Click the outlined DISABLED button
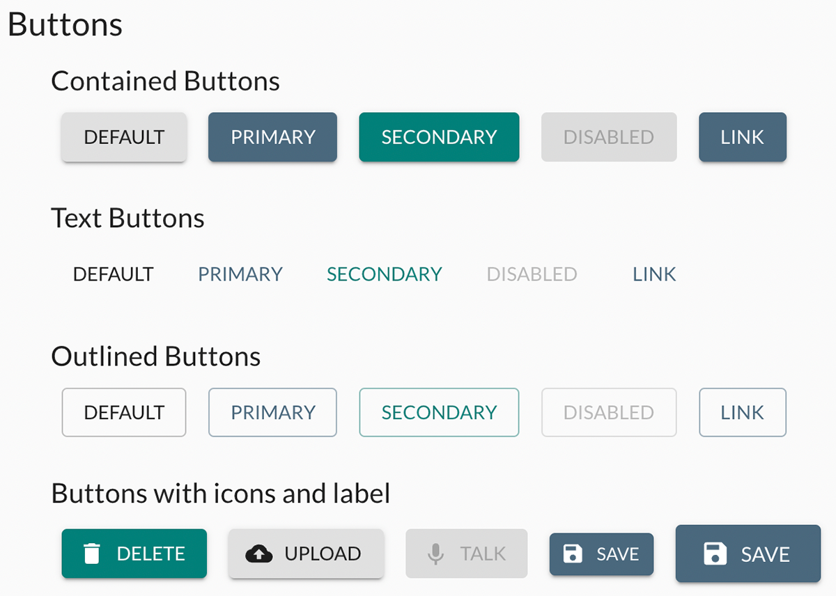Screen dimensions: 836x596 tap(609, 412)
